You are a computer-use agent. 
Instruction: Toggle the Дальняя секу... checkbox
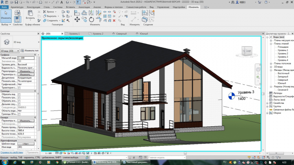[19, 104]
